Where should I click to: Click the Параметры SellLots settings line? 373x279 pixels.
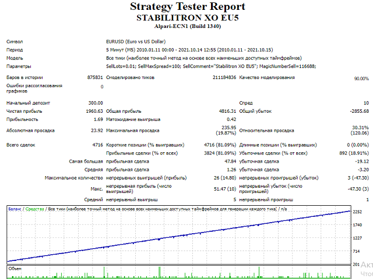(210, 66)
